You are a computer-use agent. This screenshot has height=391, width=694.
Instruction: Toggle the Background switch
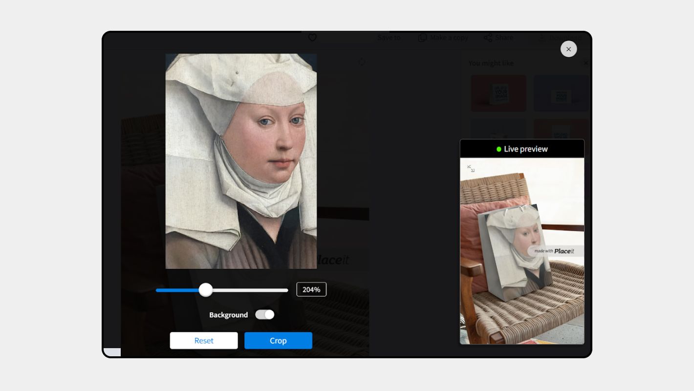pyautogui.click(x=265, y=315)
